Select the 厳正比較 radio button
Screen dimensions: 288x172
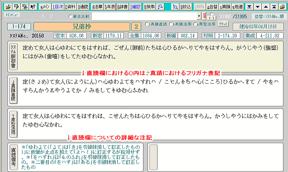[x=70, y=16]
